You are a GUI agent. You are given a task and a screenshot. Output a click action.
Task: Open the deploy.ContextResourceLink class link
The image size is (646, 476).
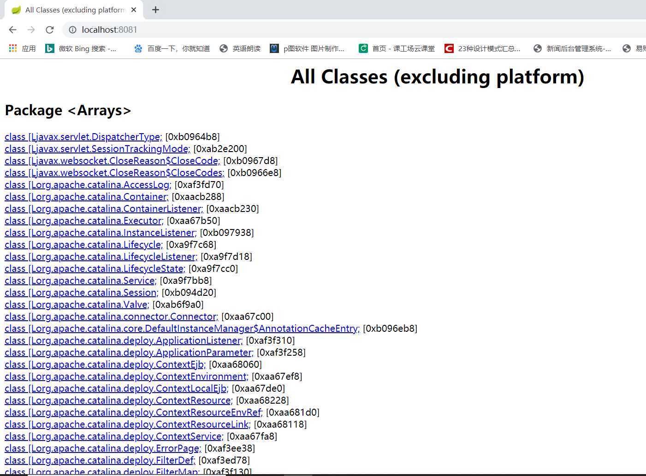(x=128, y=424)
